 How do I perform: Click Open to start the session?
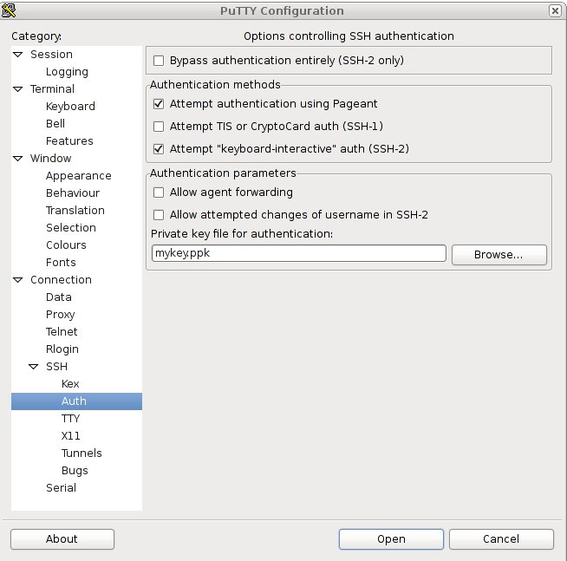tap(391, 539)
